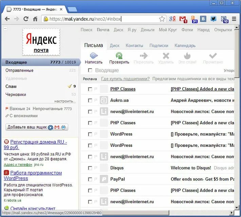Viewport: 241px width, 217px height.
Task: Open Поиск in top Yandex menu
Action: (x=87, y=30)
